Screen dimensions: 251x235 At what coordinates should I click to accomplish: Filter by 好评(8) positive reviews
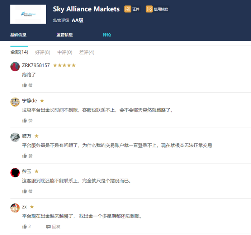pyautogui.click(x=43, y=52)
